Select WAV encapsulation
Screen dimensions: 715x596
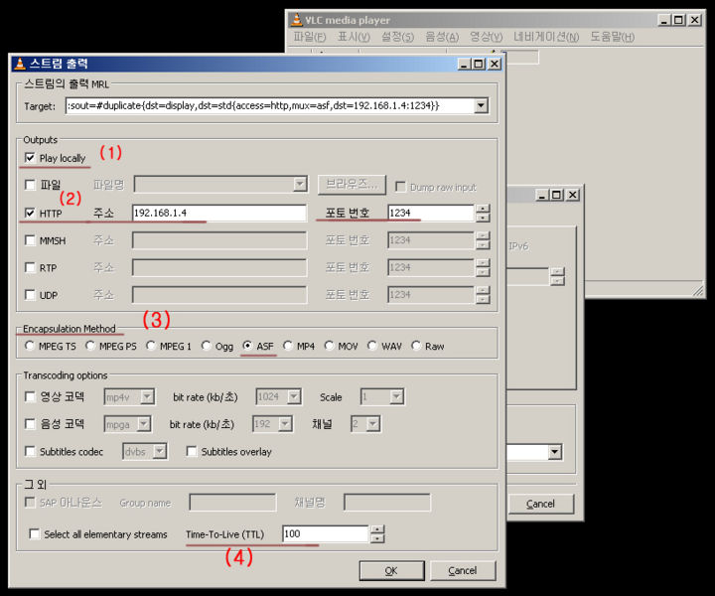(x=372, y=346)
